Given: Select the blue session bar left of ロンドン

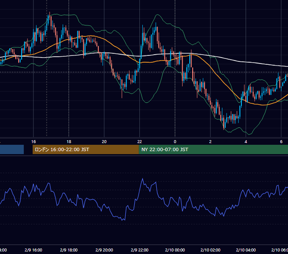Looking at the screenshot, I should 12,149.
